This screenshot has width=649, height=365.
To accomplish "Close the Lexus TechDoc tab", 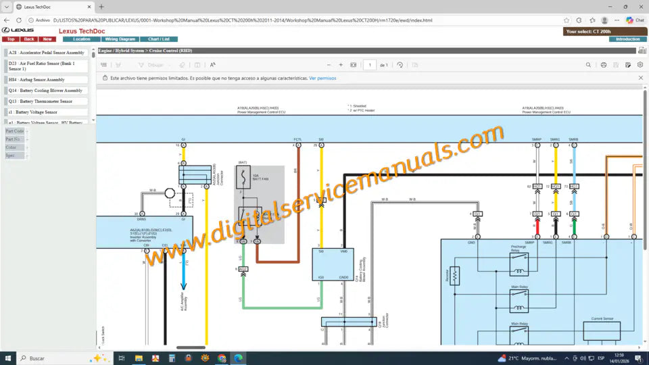I will click(89, 7).
